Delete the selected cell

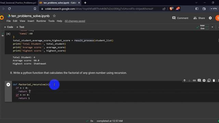tap(214, 81)
